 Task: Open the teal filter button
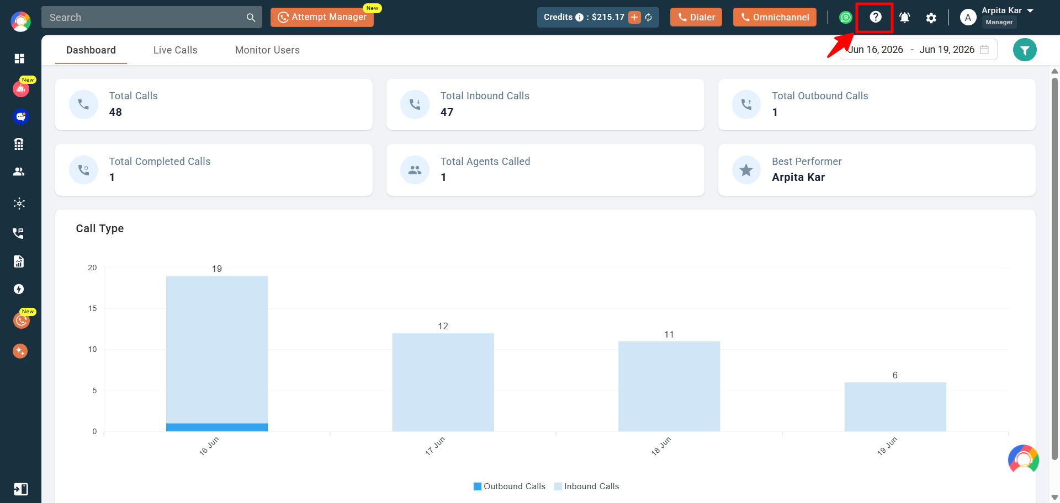pyautogui.click(x=1025, y=50)
